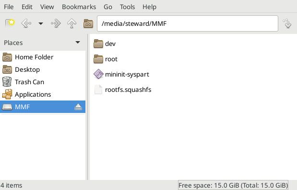Click the go-to-path arrow icon right of address bar
The height and width of the screenshot is (190, 297).
tap(287, 23)
